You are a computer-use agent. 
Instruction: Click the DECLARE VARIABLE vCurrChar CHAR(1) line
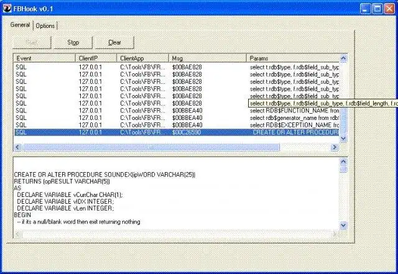[x=70, y=195]
